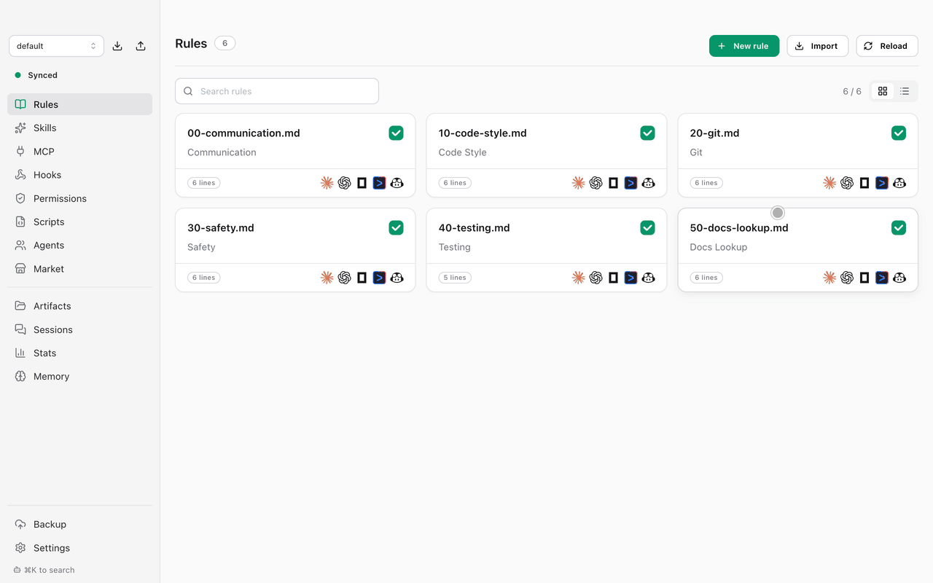The image size is (933, 583).
Task: Click the Claude icon on 00-communication.md card
Action: tap(327, 183)
